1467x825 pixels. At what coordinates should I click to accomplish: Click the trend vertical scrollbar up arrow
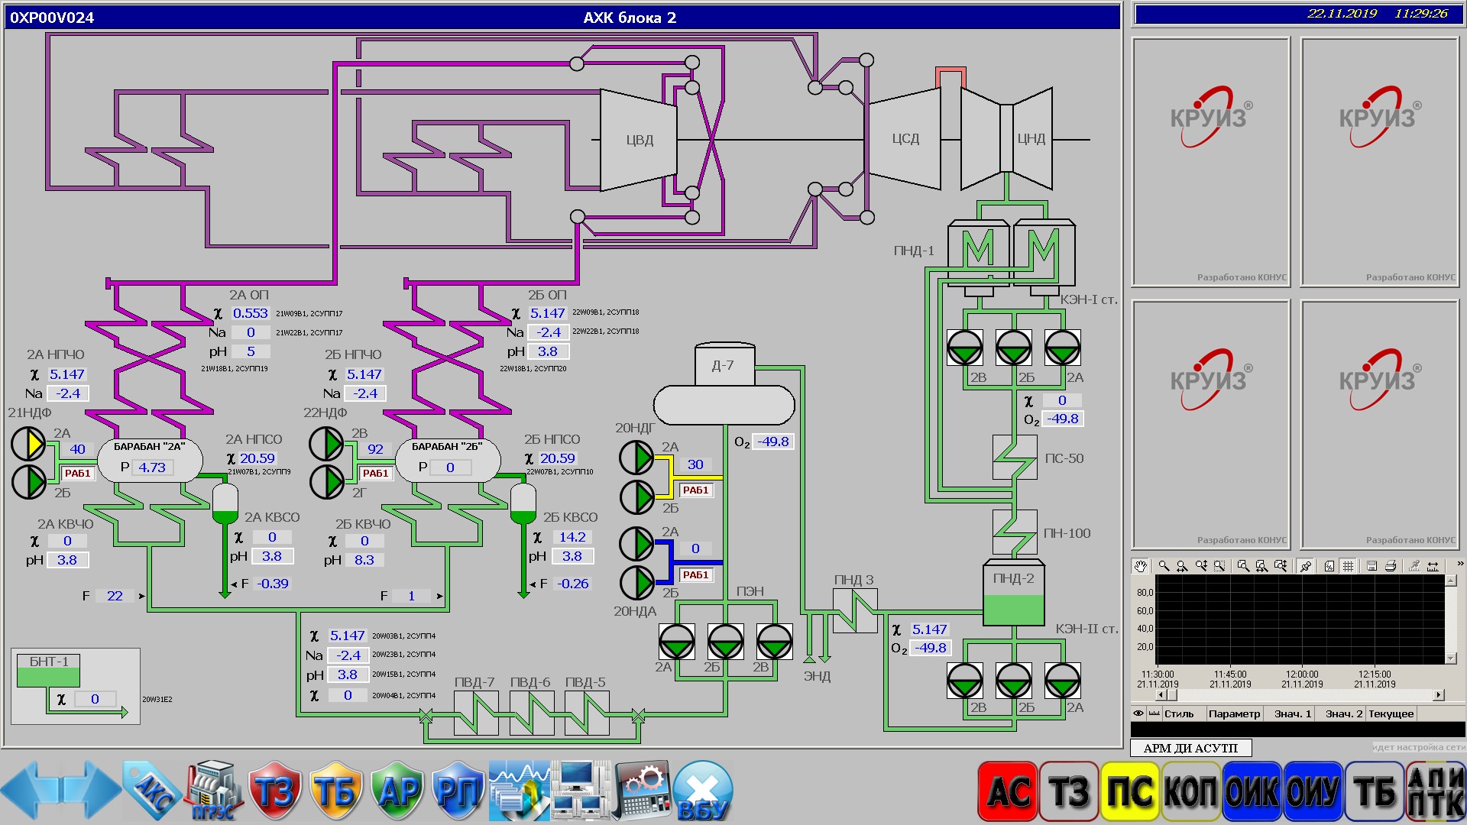[1452, 581]
